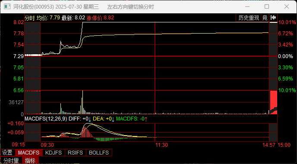Click the app icon in the title bar

pos(7,7)
